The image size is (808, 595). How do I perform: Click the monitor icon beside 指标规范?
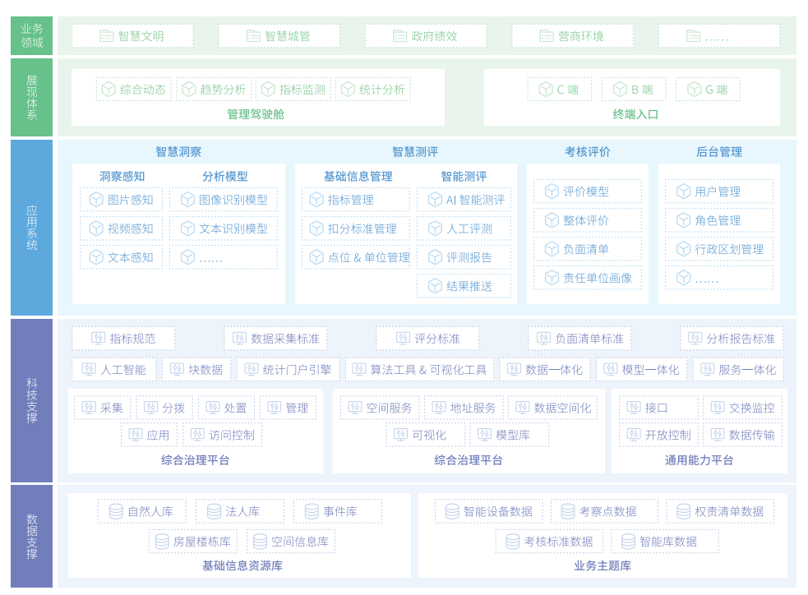(x=98, y=338)
